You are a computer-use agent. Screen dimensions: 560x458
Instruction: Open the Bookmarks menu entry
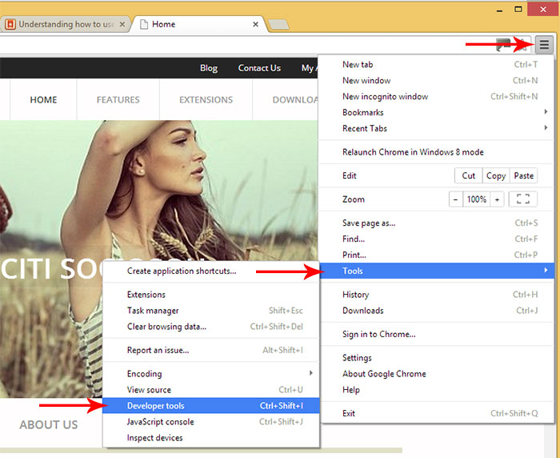point(437,112)
